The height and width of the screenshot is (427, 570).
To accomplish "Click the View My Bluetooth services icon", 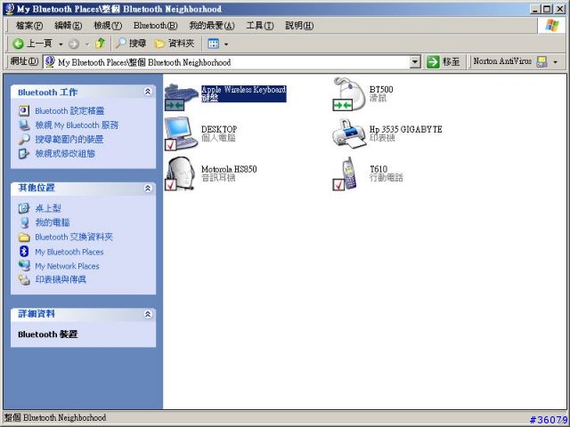I will (24, 125).
